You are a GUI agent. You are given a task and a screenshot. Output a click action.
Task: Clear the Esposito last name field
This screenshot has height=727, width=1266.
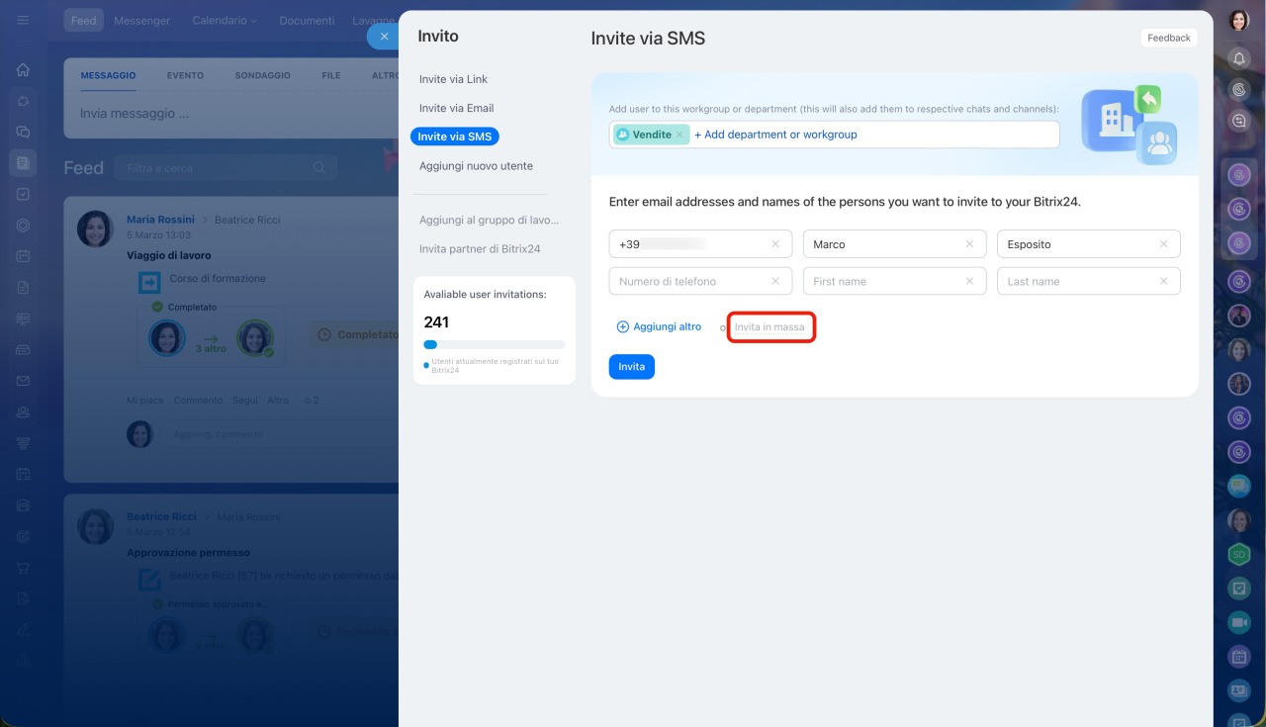pyautogui.click(x=1163, y=244)
